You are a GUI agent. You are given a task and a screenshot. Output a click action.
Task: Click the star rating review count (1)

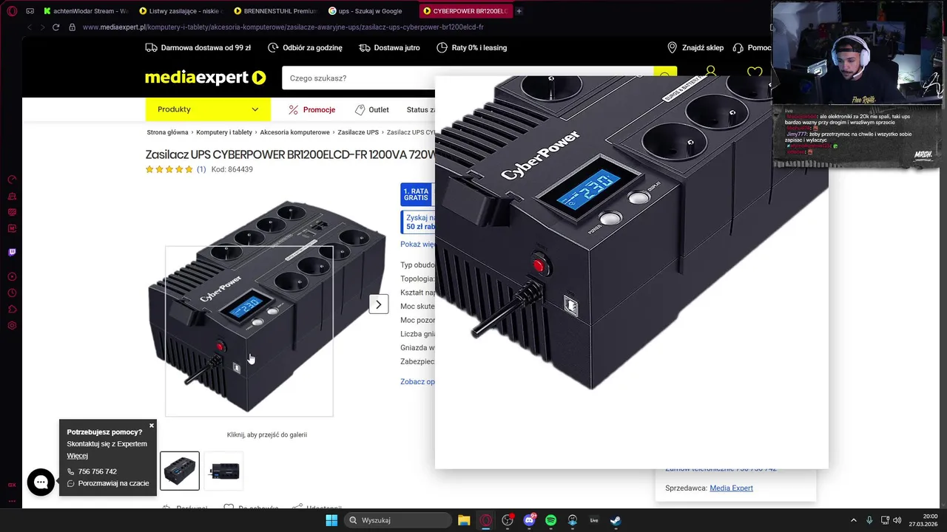pos(201,169)
